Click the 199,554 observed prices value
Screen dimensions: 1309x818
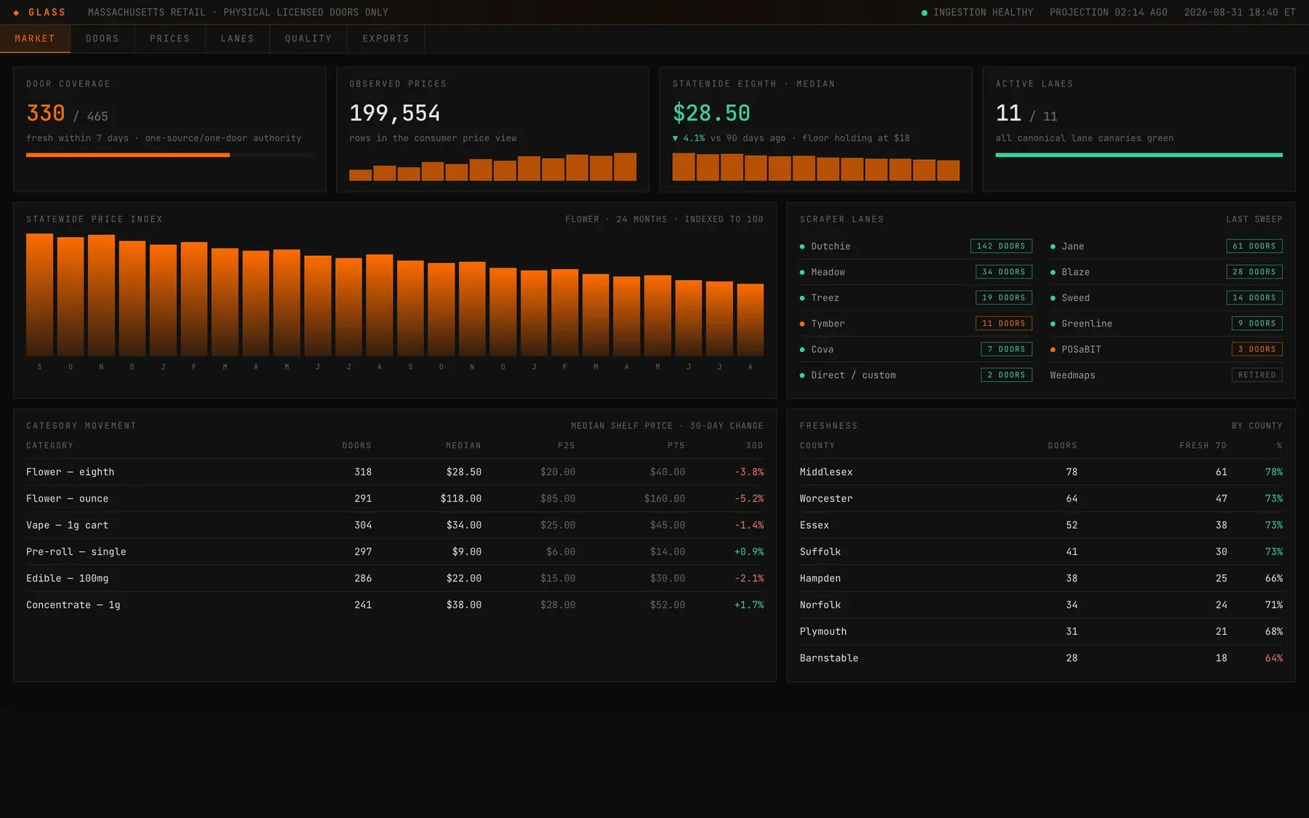click(395, 113)
